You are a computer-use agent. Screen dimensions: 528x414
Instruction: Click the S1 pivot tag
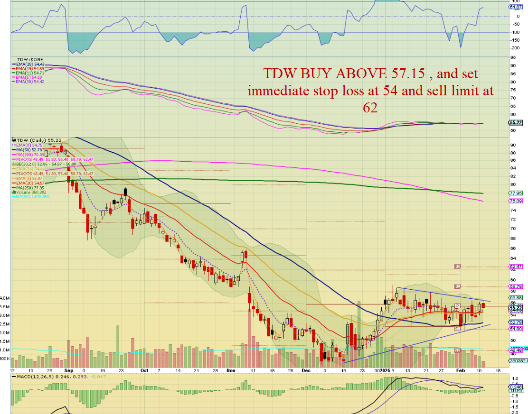[x=457, y=329]
